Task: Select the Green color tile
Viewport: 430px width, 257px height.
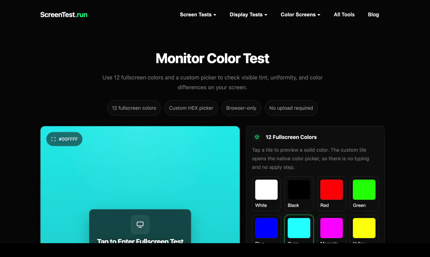Action: coord(364,194)
